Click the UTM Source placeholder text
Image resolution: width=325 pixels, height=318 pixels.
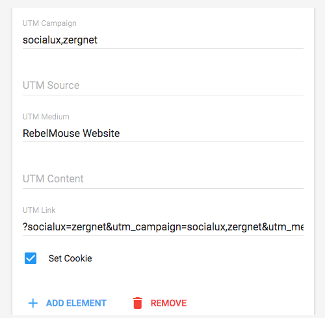(51, 85)
